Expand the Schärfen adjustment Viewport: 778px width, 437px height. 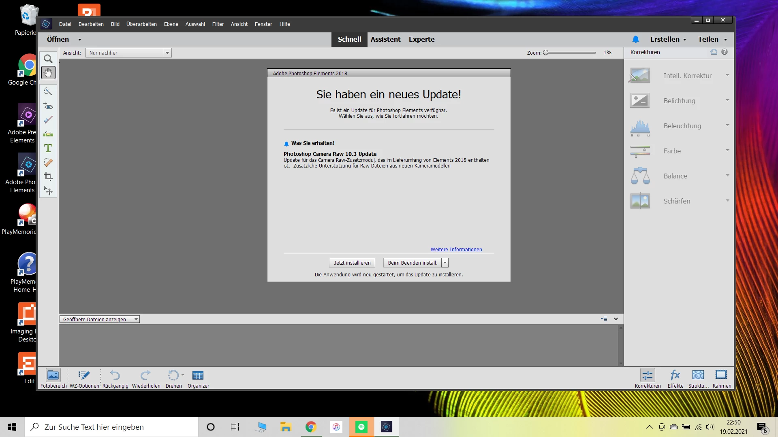[x=727, y=201]
